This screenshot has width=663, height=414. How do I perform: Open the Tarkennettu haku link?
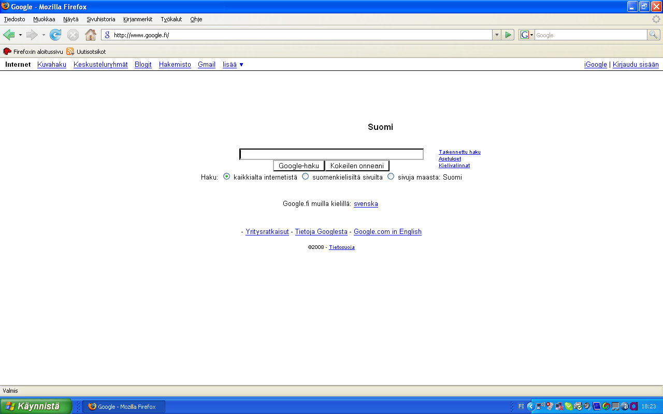coord(459,152)
